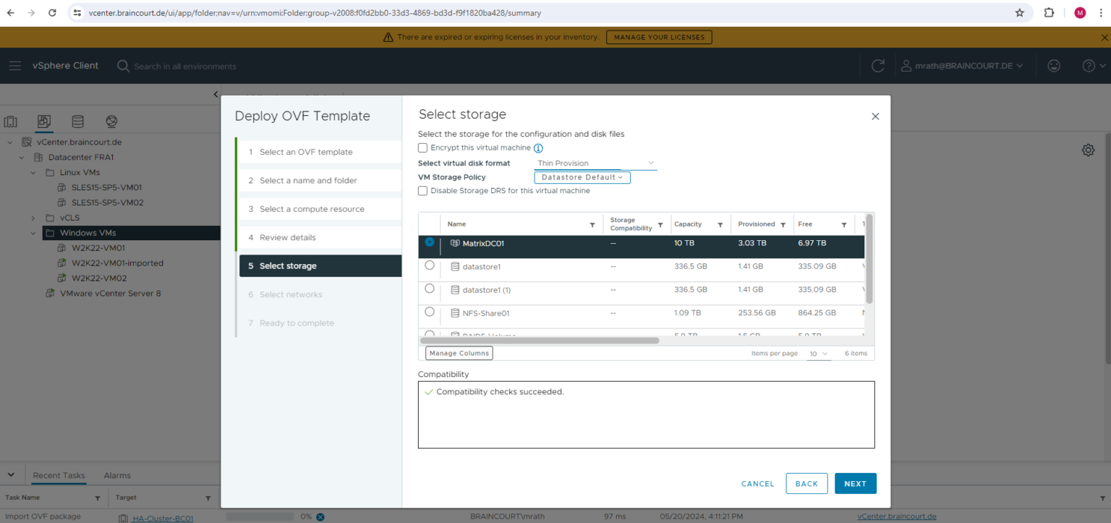Switch to the Alarms tab
The width and height of the screenshot is (1111, 523).
pos(116,475)
